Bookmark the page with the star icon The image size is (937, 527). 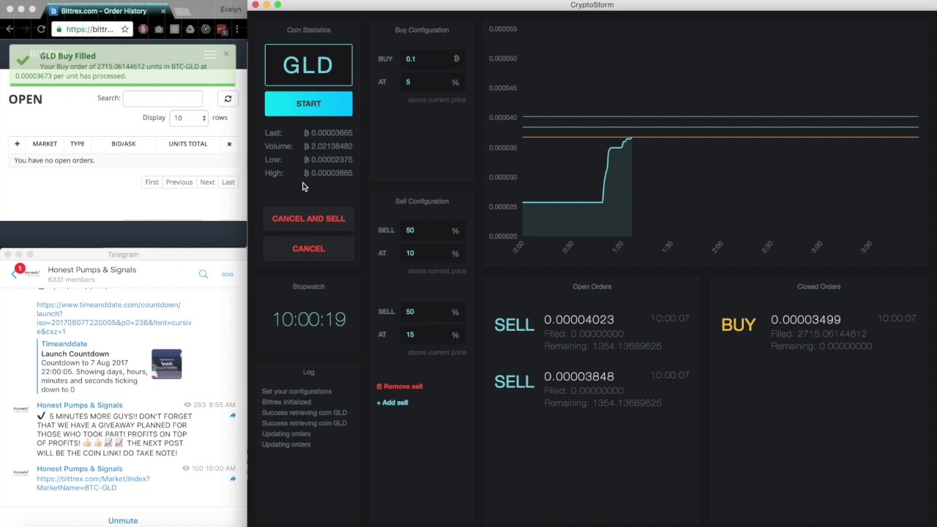(x=124, y=29)
